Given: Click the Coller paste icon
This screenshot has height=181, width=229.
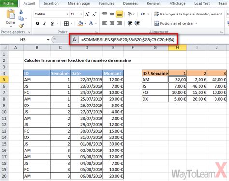Looking at the screenshot, I should pyautogui.click(x=11, y=14).
